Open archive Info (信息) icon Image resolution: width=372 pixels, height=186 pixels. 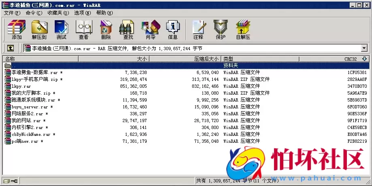pyautogui.click(x=173, y=30)
